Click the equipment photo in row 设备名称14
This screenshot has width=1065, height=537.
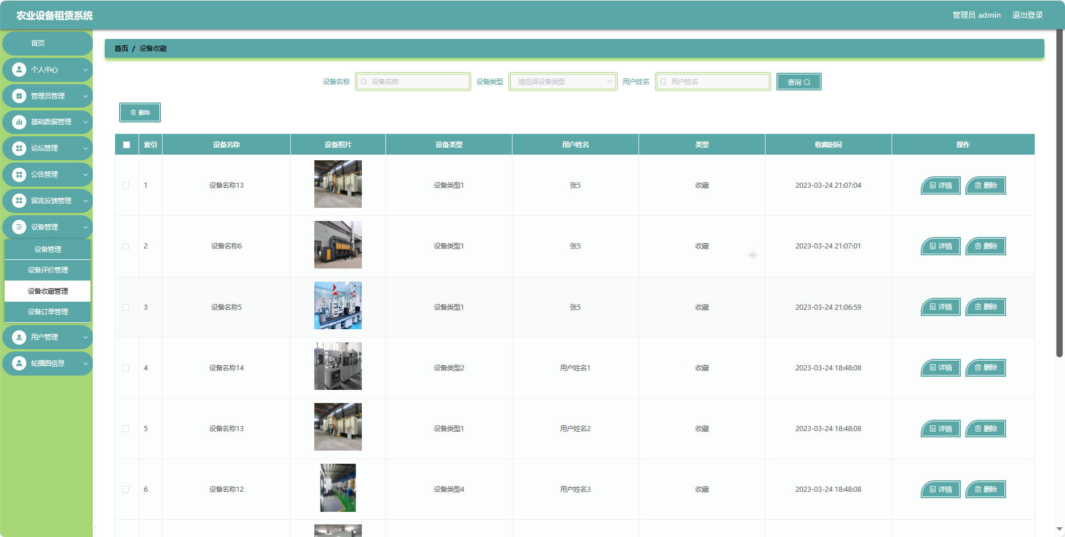point(338,366)
